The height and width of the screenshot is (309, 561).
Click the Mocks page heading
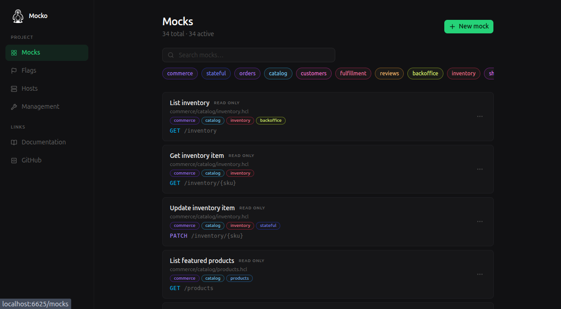tap(178, 21)
